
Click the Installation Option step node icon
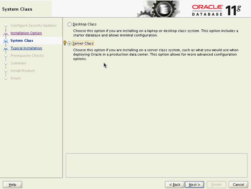6,33
